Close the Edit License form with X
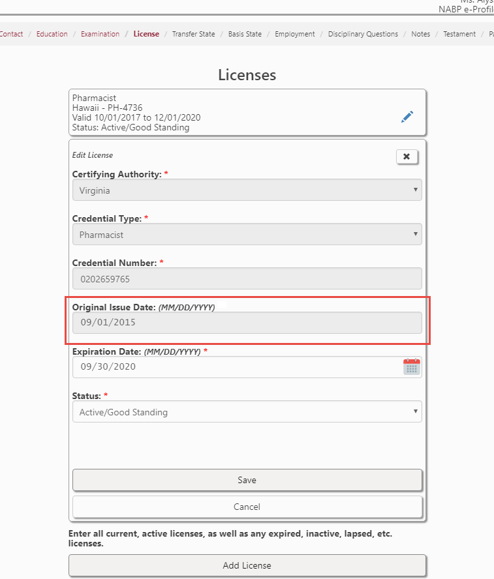 click(x=407, y=156)
